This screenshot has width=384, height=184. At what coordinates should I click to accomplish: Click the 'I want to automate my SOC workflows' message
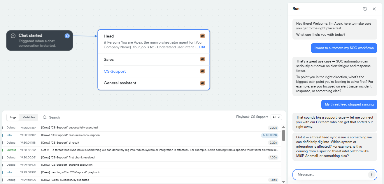point(344,48)
